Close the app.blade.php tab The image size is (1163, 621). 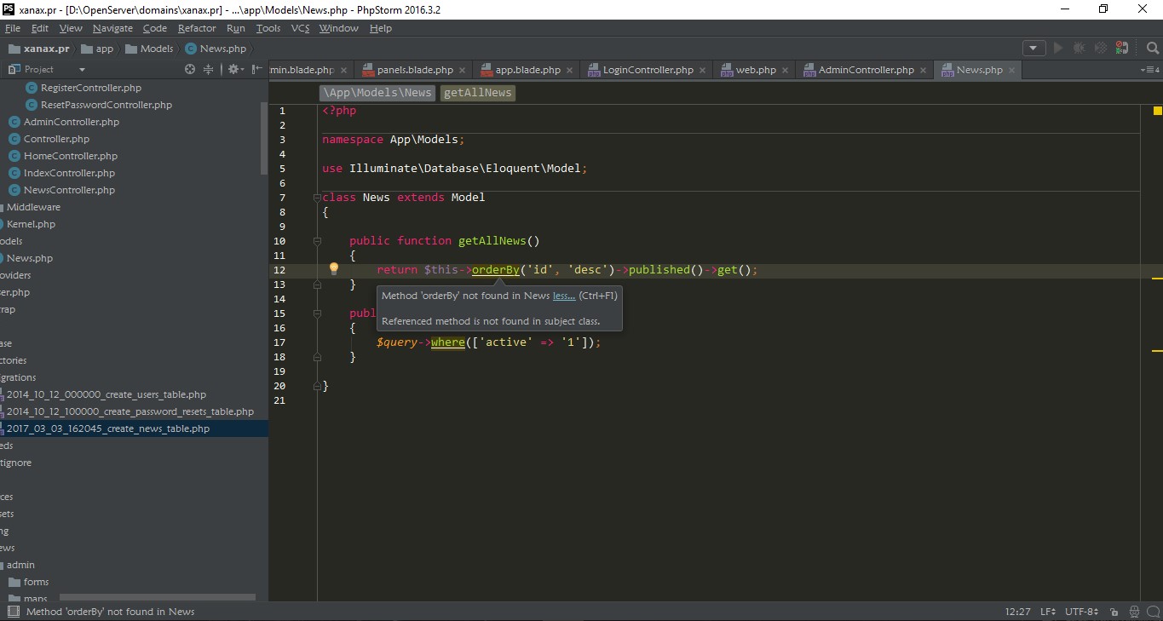click(x=569, y=71)
